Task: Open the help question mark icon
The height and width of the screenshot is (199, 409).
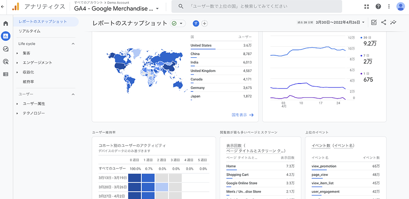Action: (378, 6)
